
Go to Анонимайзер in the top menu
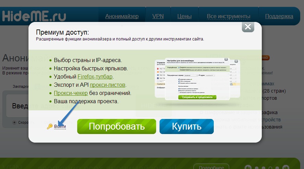coord(122,16)
